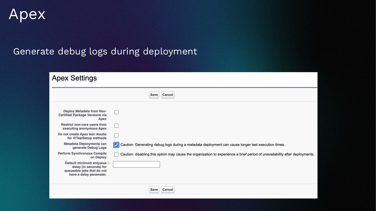Click the caution text about longer test execution
376x211 pixels.
pos(203,145)
